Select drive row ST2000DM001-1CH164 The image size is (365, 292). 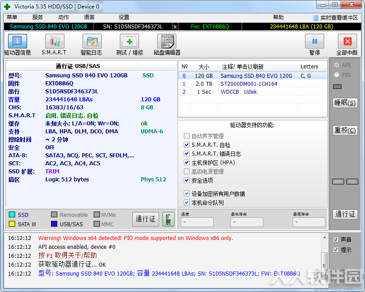253,84
